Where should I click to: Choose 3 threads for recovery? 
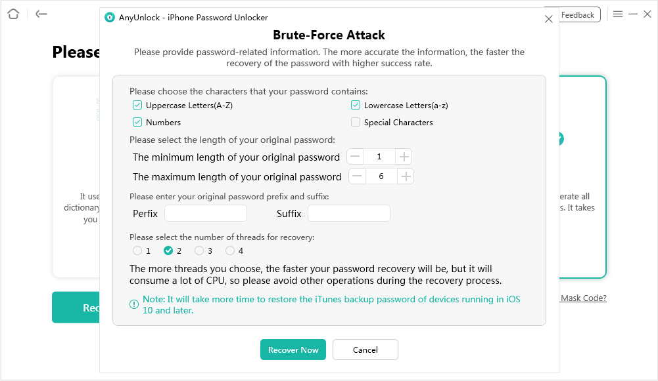199,251
